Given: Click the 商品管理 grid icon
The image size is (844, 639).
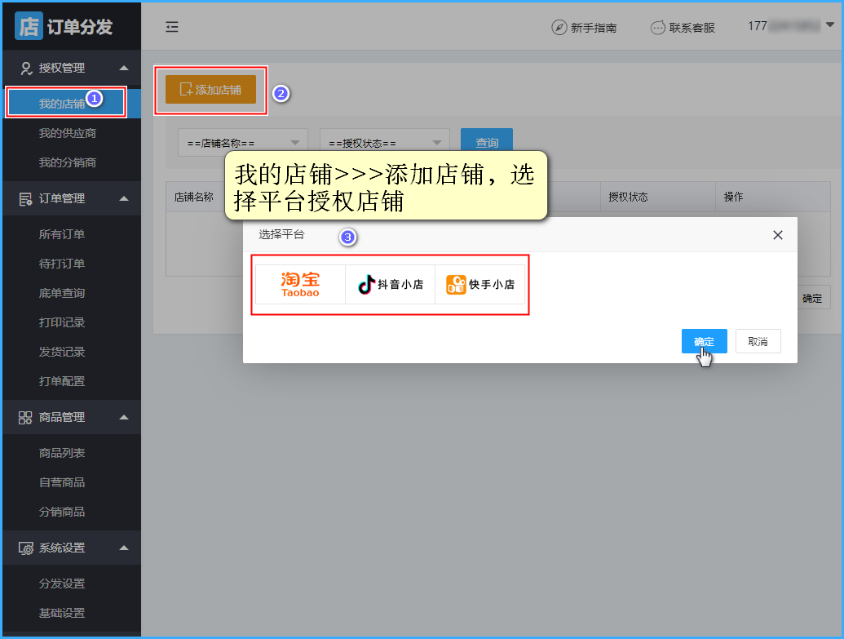Looking at the screenshot, I should coord(25,418).
